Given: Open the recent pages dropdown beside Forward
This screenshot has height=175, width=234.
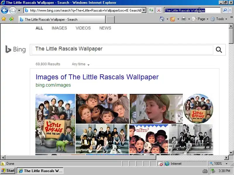Looking at the screenshot, I should [19, 10].
